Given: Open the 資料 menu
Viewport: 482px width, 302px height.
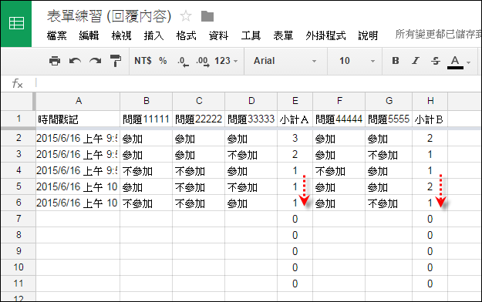Looking at the screenshot, I should [x=218, y=35].
